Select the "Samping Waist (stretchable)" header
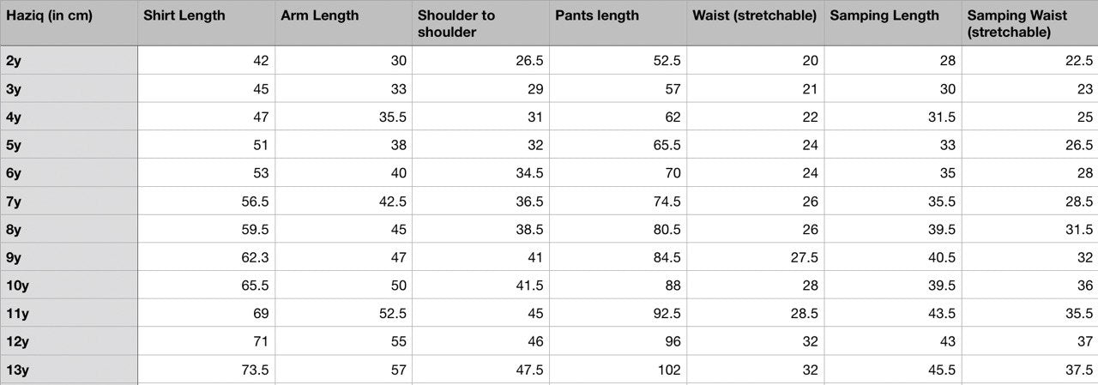The height and width of the screenshot is (385, 1098). click(x=1029, y=23)
